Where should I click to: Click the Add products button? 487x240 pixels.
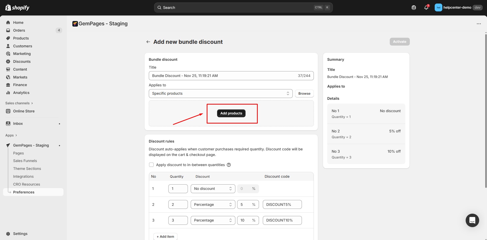(231, 113)
